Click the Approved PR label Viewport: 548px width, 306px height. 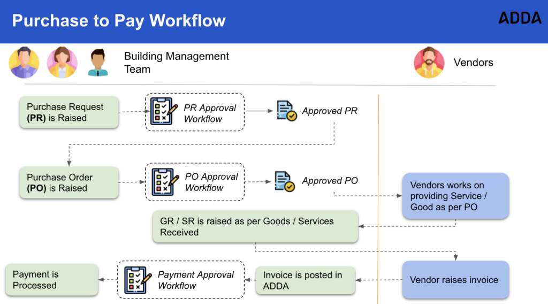(330, 111)
